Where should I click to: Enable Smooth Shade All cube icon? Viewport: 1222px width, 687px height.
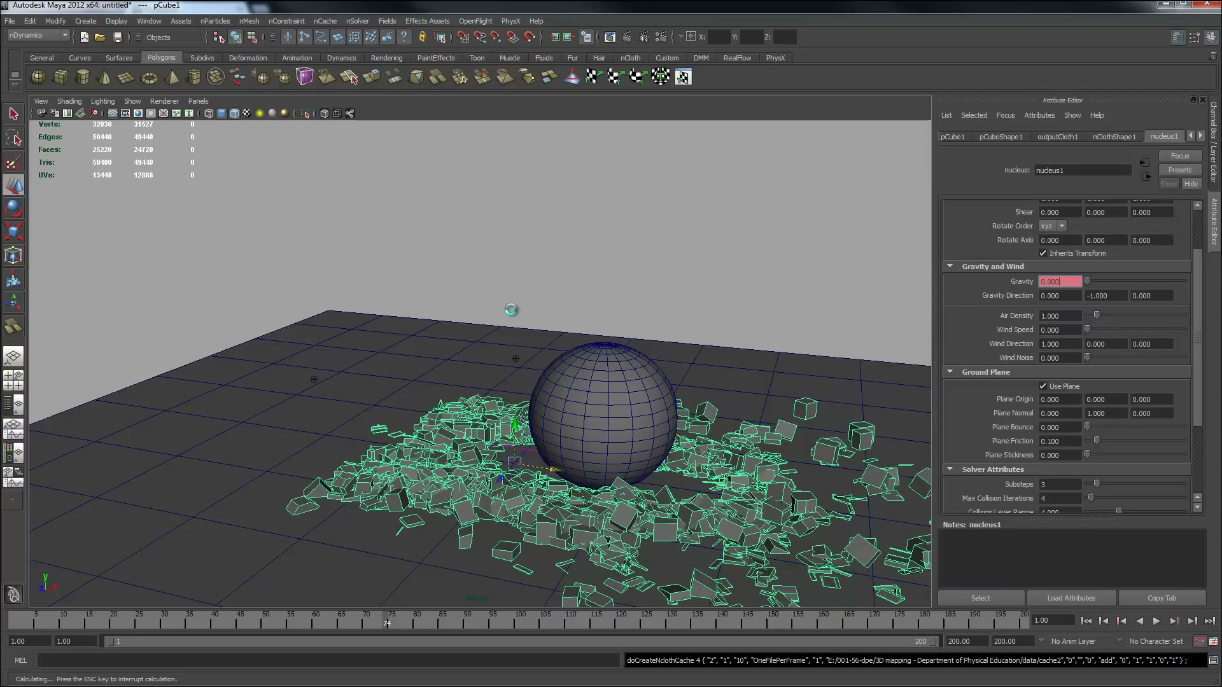221,113
